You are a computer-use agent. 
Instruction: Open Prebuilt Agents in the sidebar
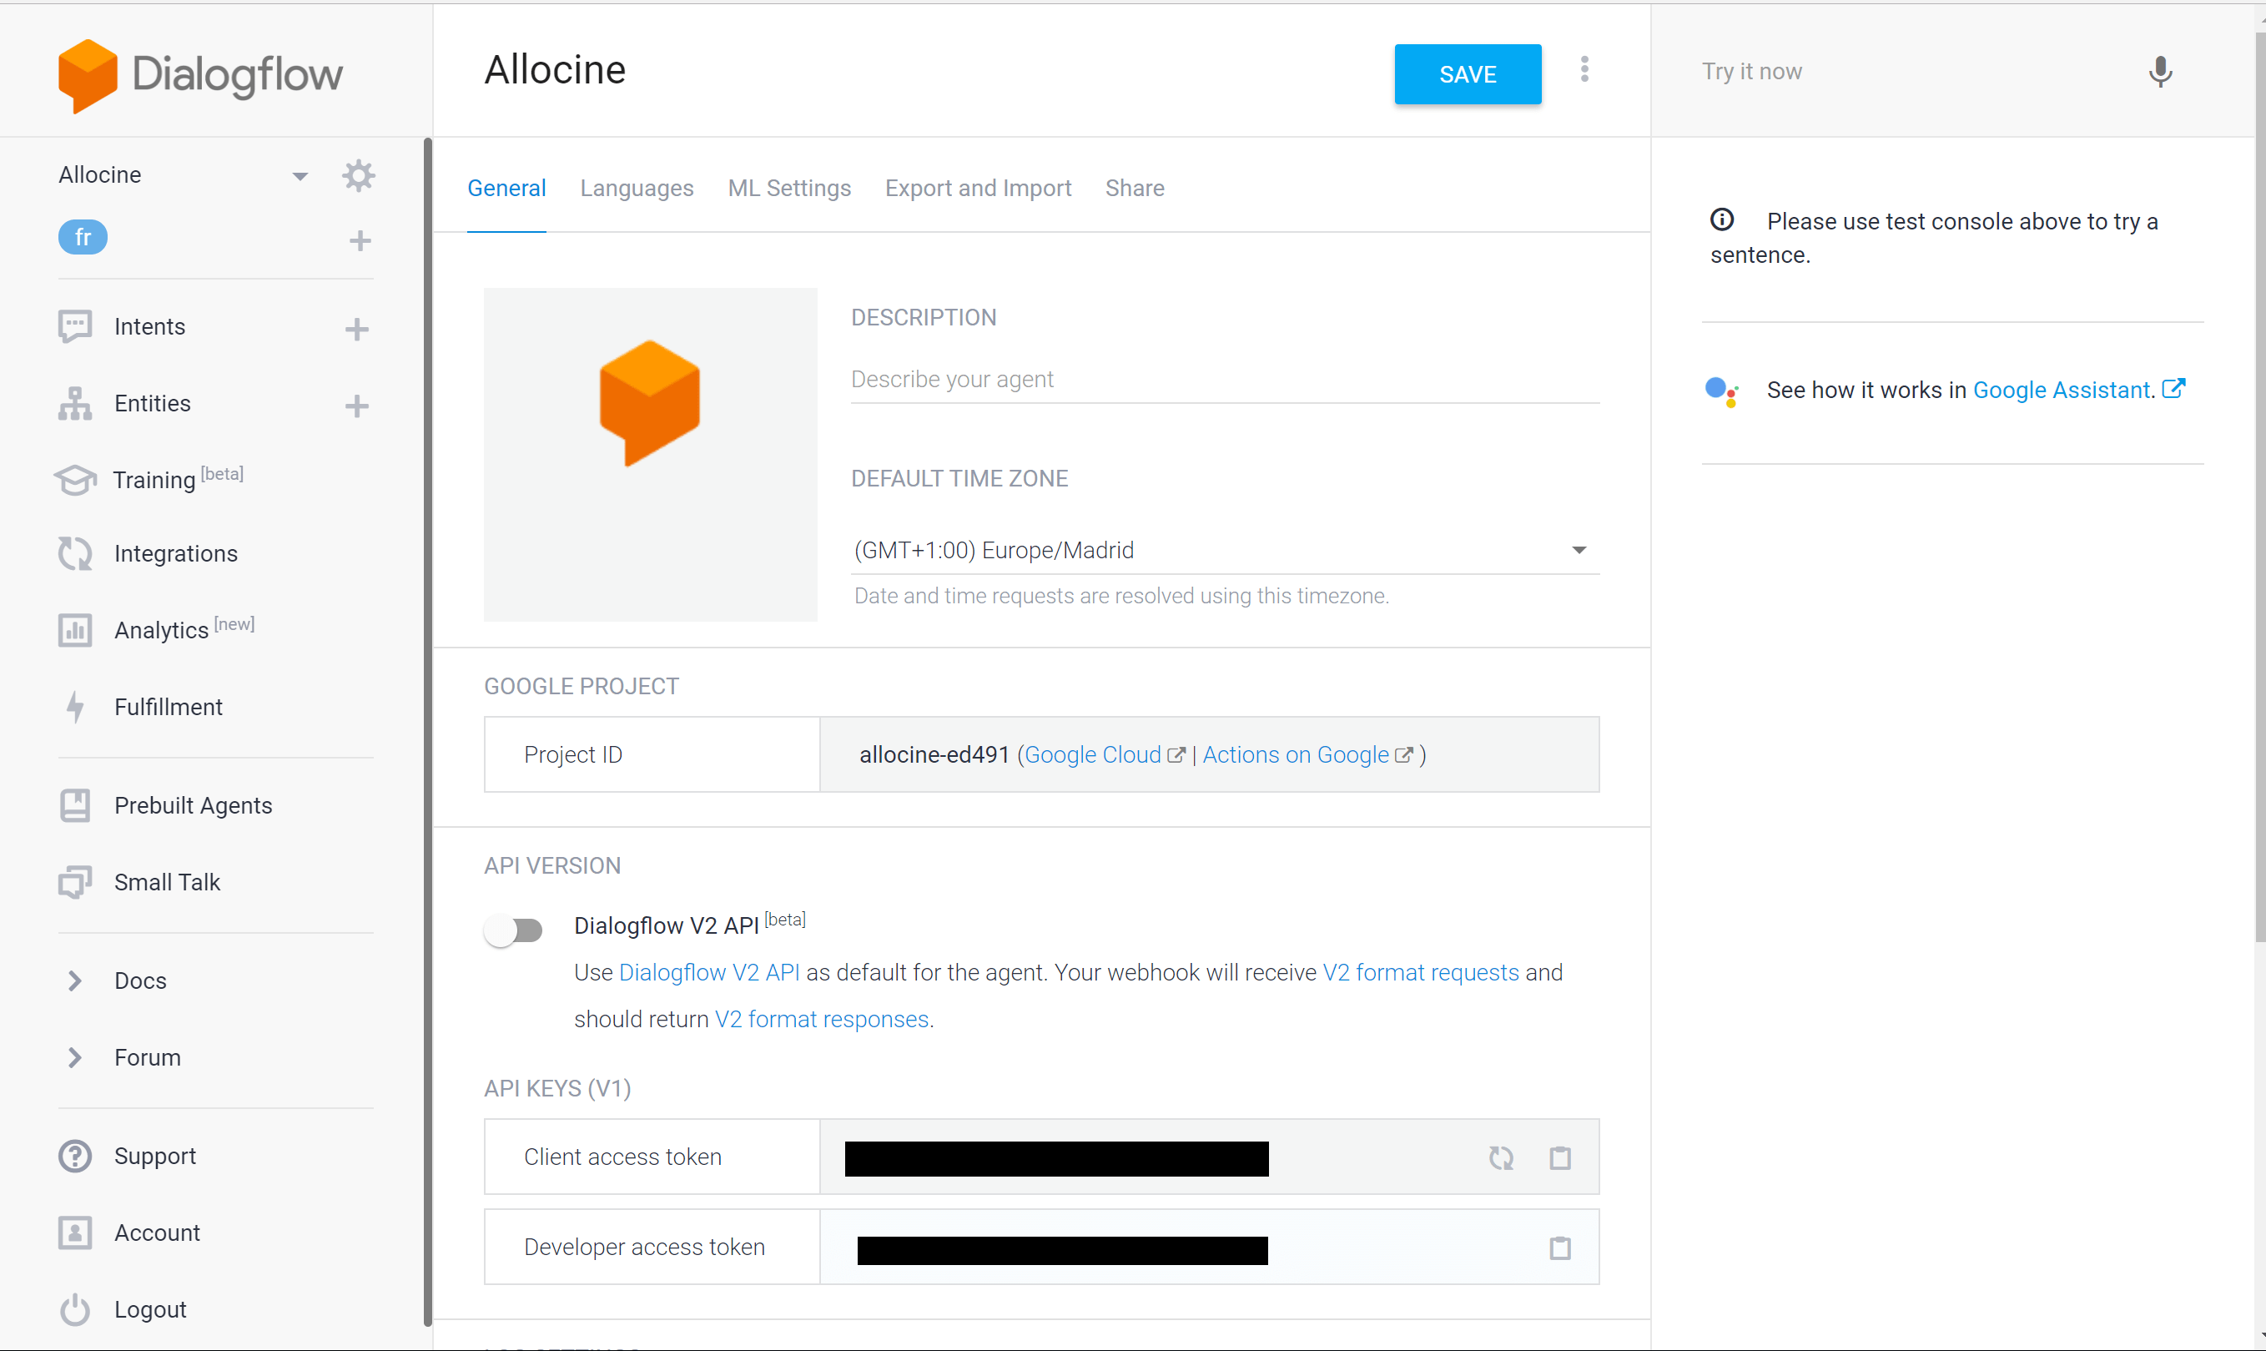pos(193,806)
